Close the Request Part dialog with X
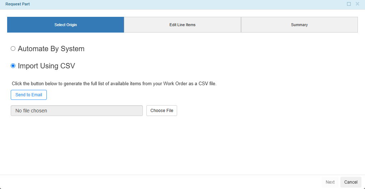The width and height of the screenshot is (365, 189). coord(357,4)
